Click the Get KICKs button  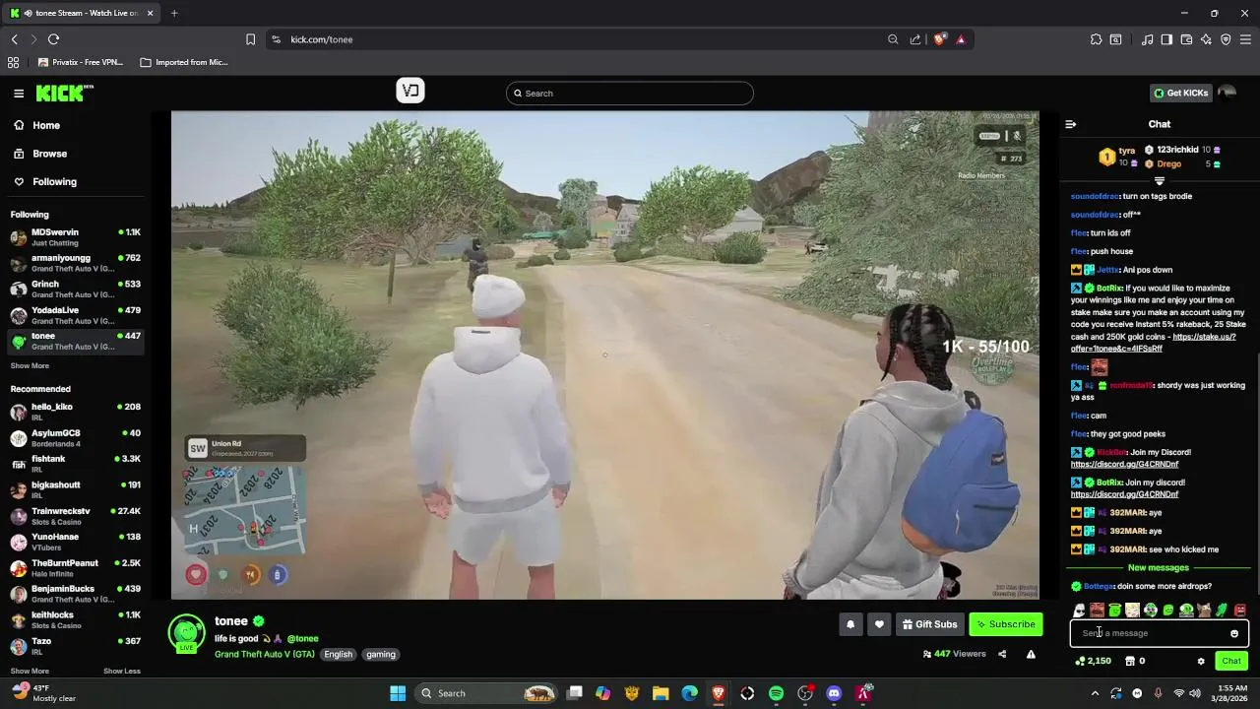(x=1180, y=93)
